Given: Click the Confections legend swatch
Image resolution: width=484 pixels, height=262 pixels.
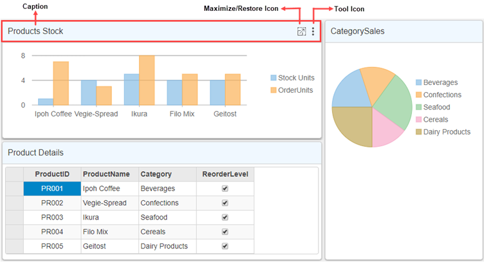Looking at the screenshot, I should coord(419,95).
